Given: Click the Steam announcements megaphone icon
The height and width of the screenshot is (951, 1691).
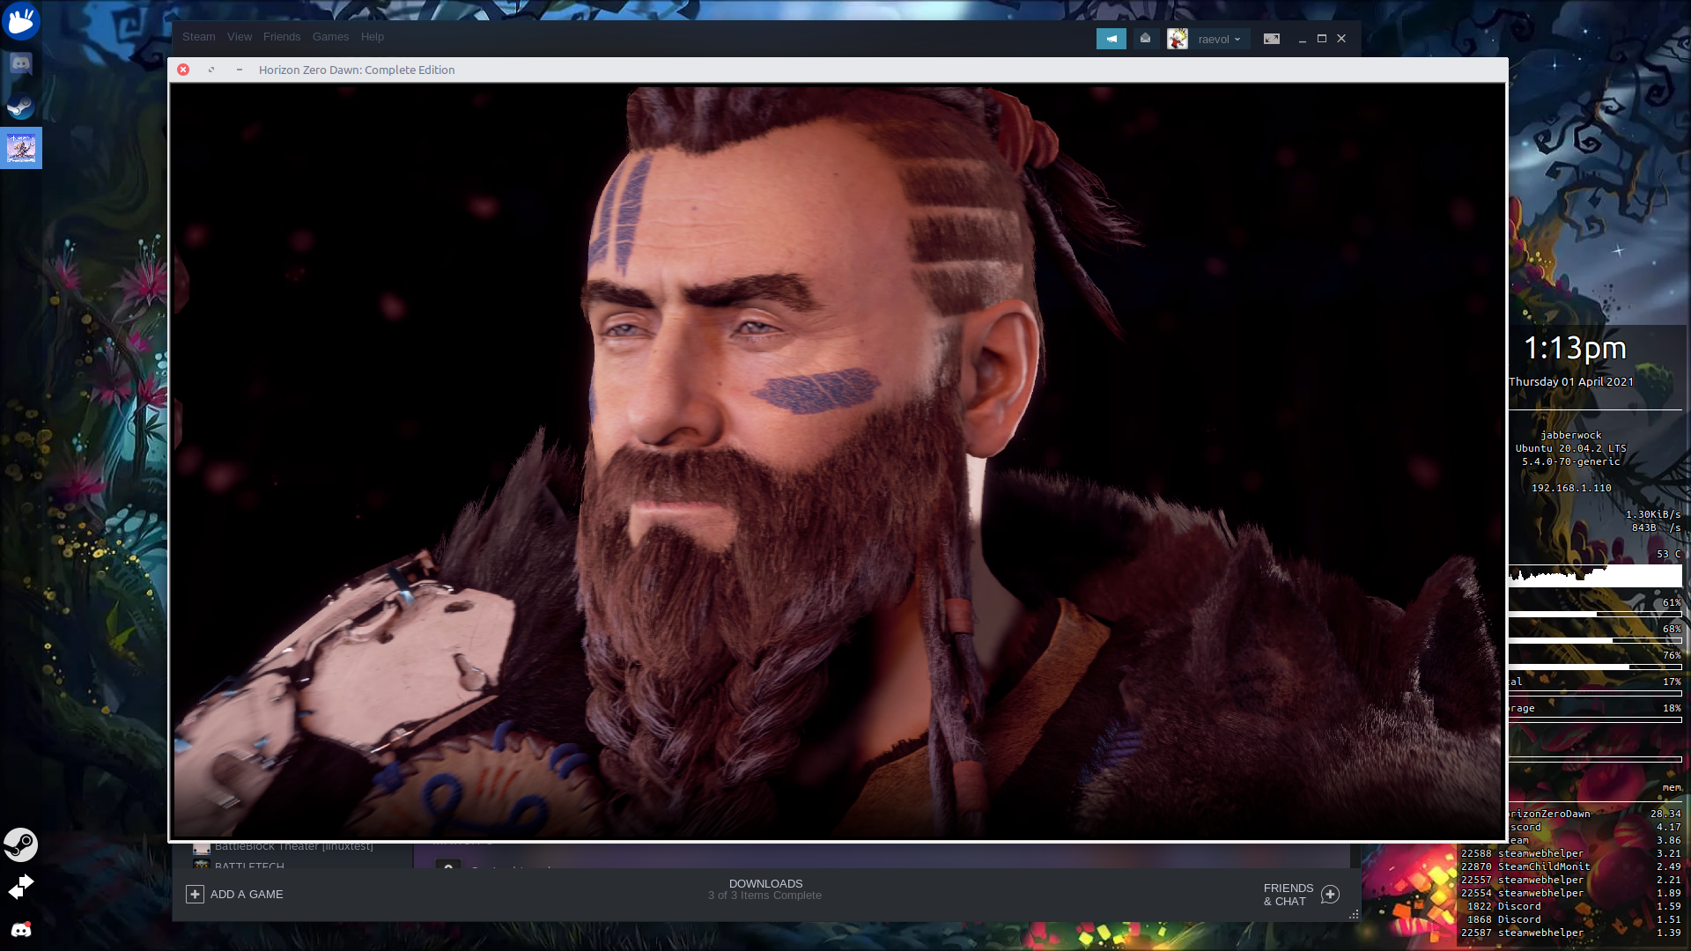Looking at the screenshot, I should click(x=1111, y=39).
